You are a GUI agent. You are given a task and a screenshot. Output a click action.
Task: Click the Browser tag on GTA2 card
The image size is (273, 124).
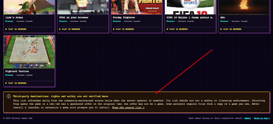pyautogui.click(x=63, y=21)
